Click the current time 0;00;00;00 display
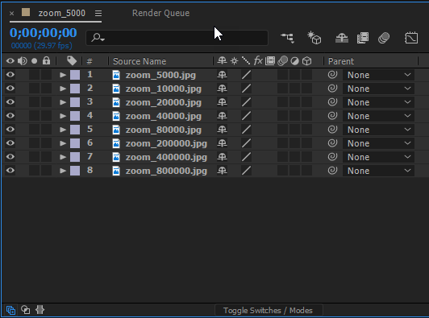The height and width of the screenshot is (318, 429). point(44,33)
